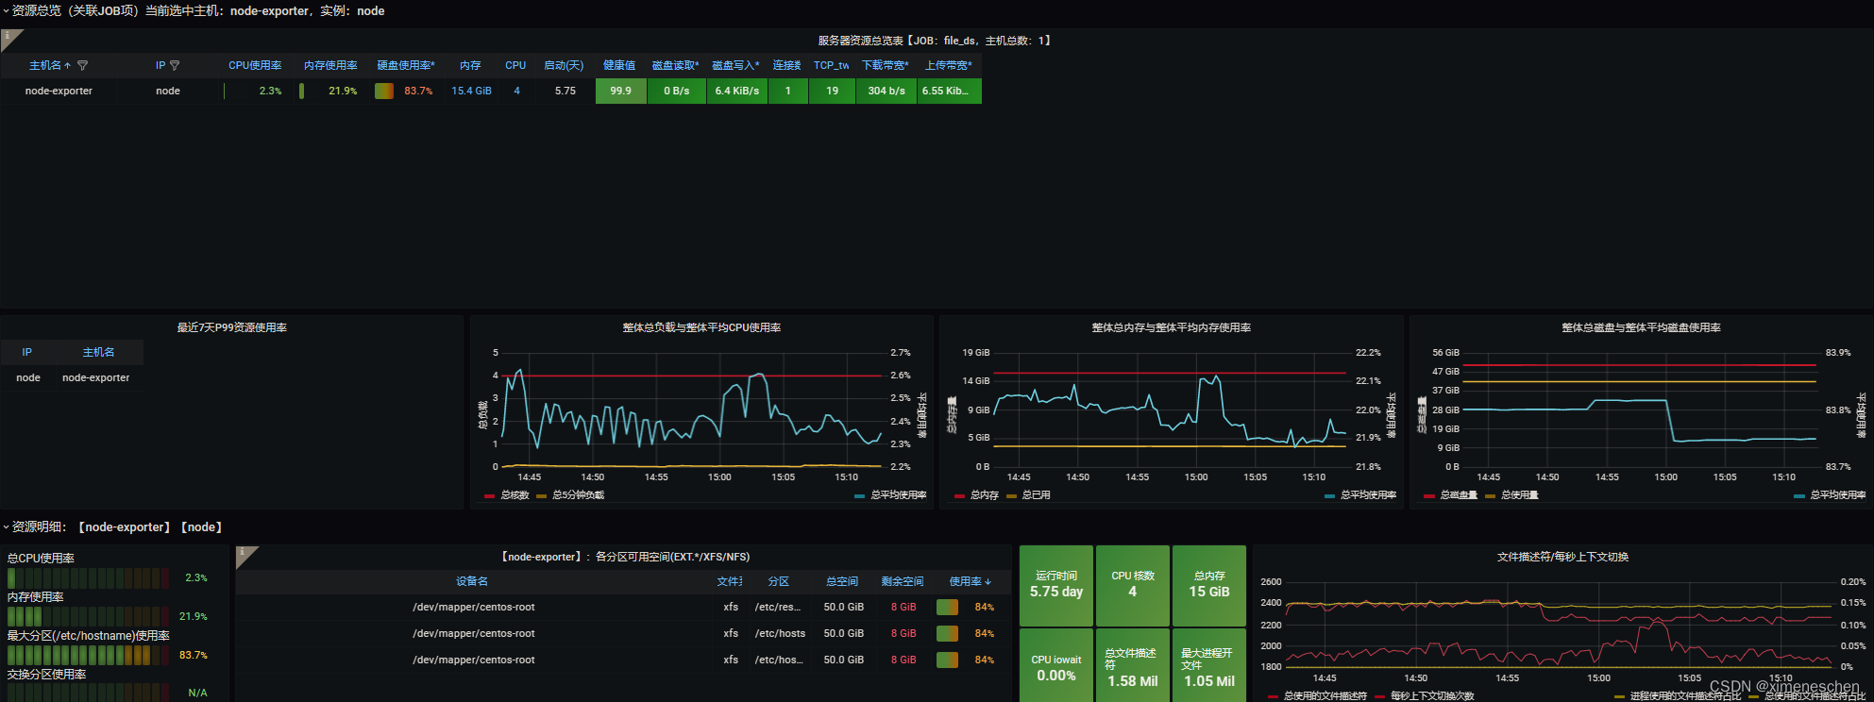Open the 最近7天P99资源使用率 panel title menu

coord(231,327)
